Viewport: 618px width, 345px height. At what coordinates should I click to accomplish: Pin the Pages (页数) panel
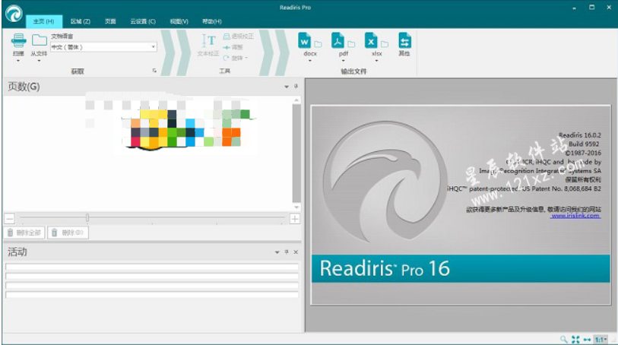pyautogui.click(x=296, y=87)
